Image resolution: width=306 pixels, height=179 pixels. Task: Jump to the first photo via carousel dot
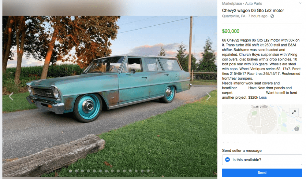click(x=70, y=171)
